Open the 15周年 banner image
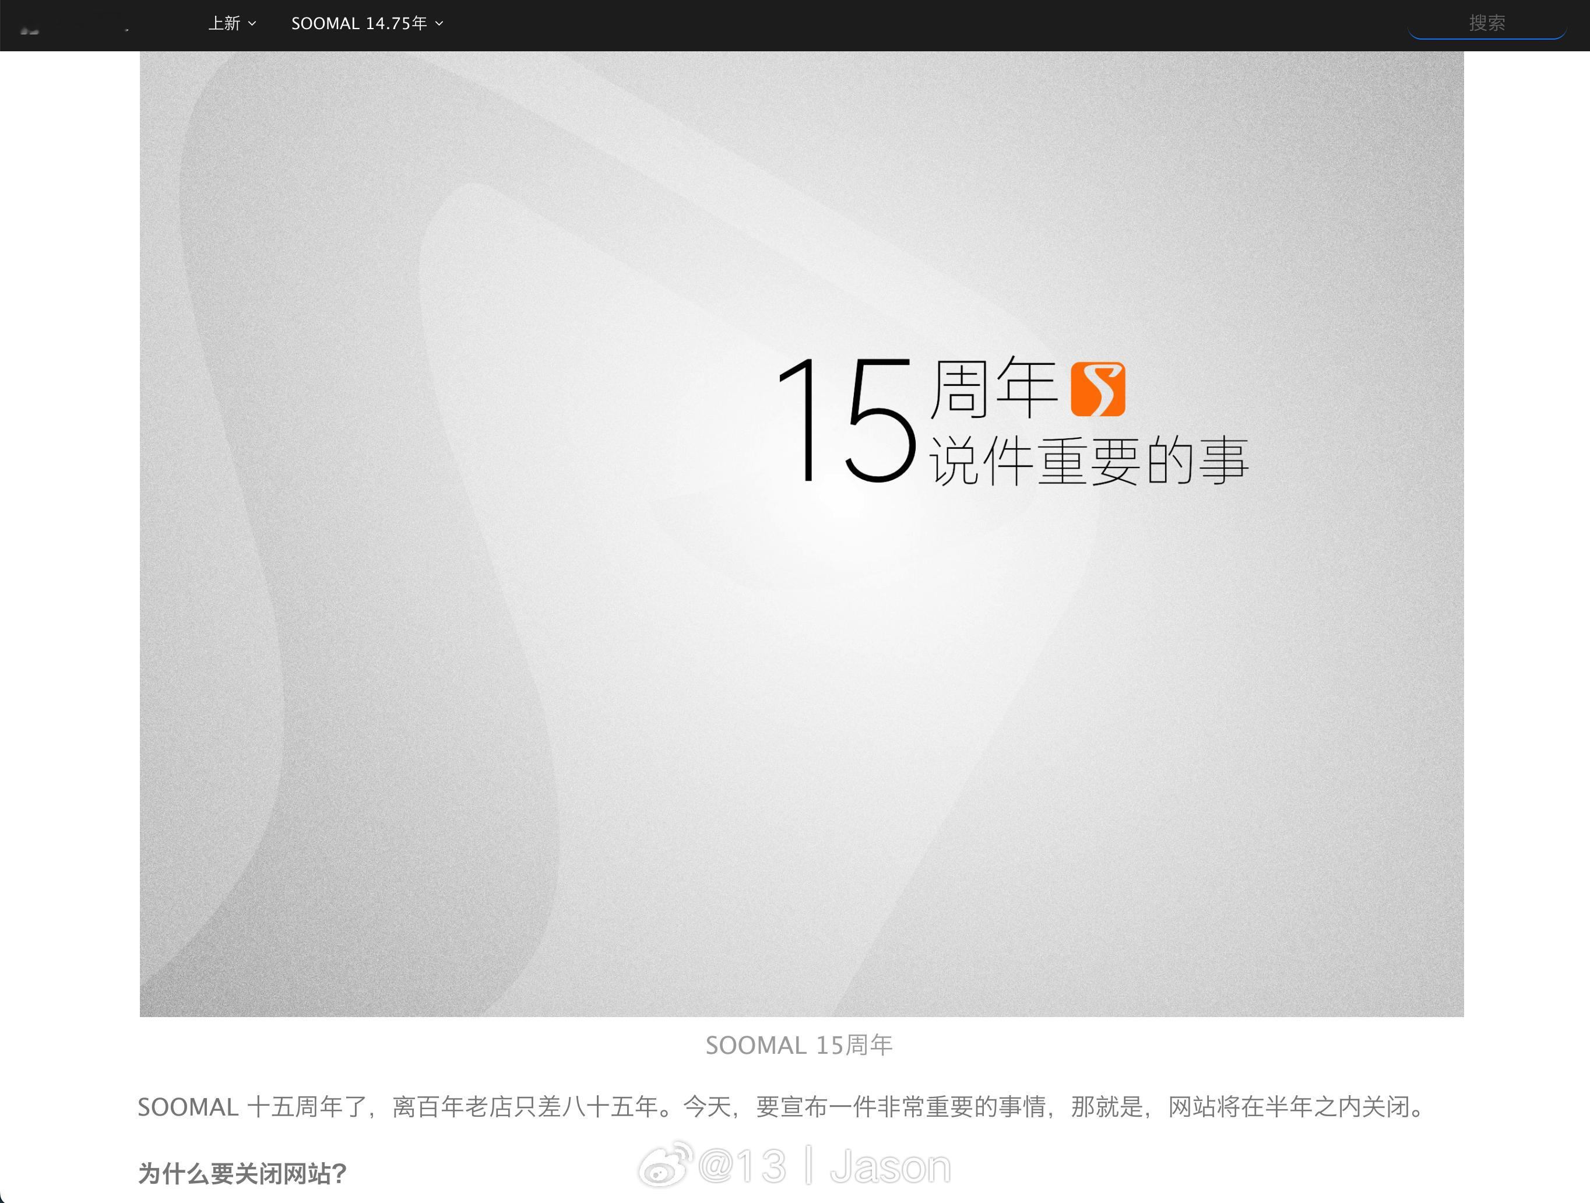 pos(801,534)
